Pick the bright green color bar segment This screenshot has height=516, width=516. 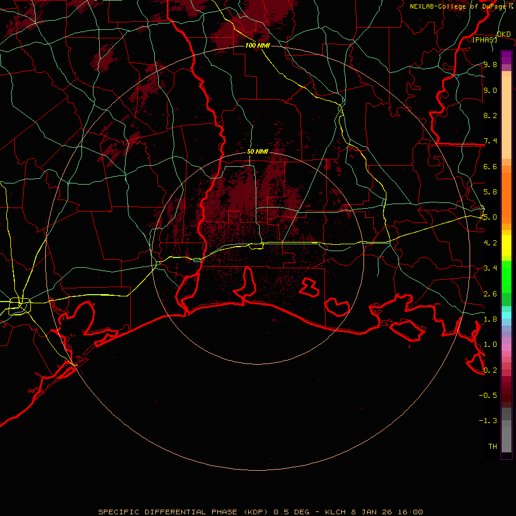coord(506,277)
